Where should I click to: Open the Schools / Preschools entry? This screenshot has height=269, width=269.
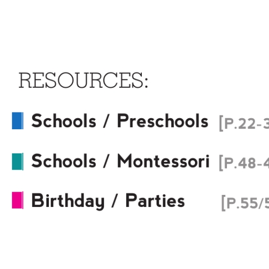[120, 121]
